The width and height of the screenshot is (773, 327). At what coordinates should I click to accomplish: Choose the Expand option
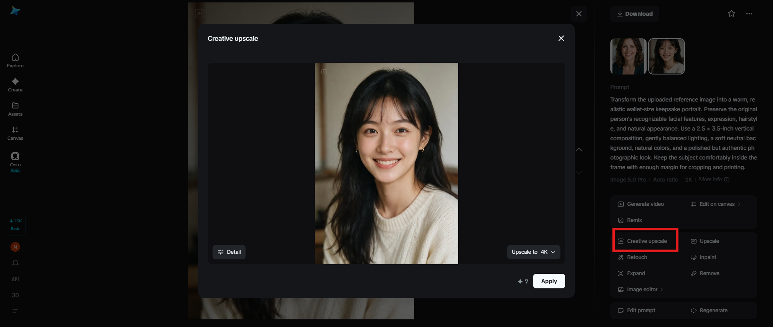(631, 273)
